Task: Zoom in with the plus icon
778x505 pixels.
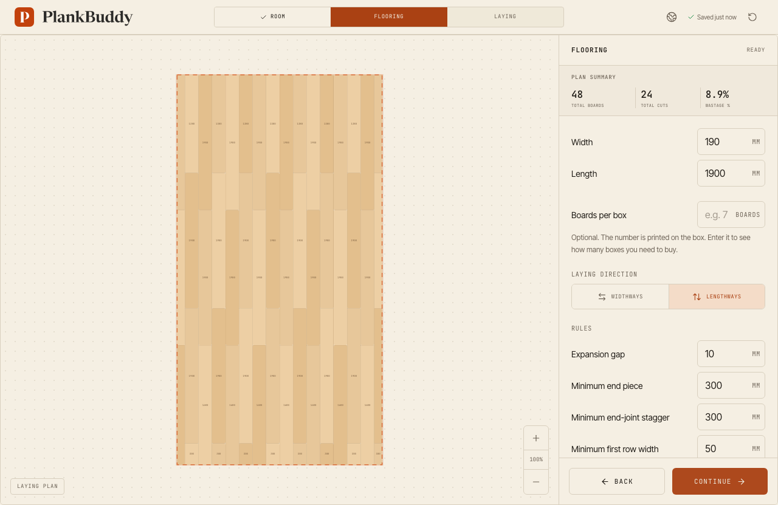Action: tap(536, 438)
